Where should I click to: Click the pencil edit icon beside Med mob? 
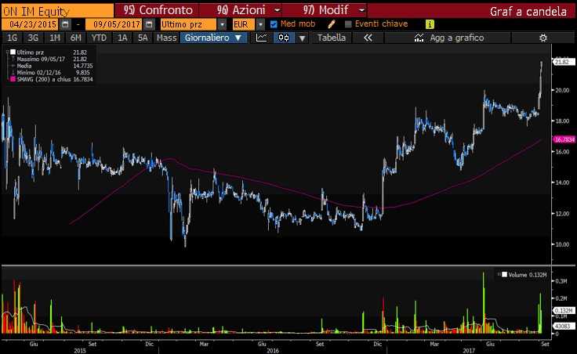pos(332,24)
